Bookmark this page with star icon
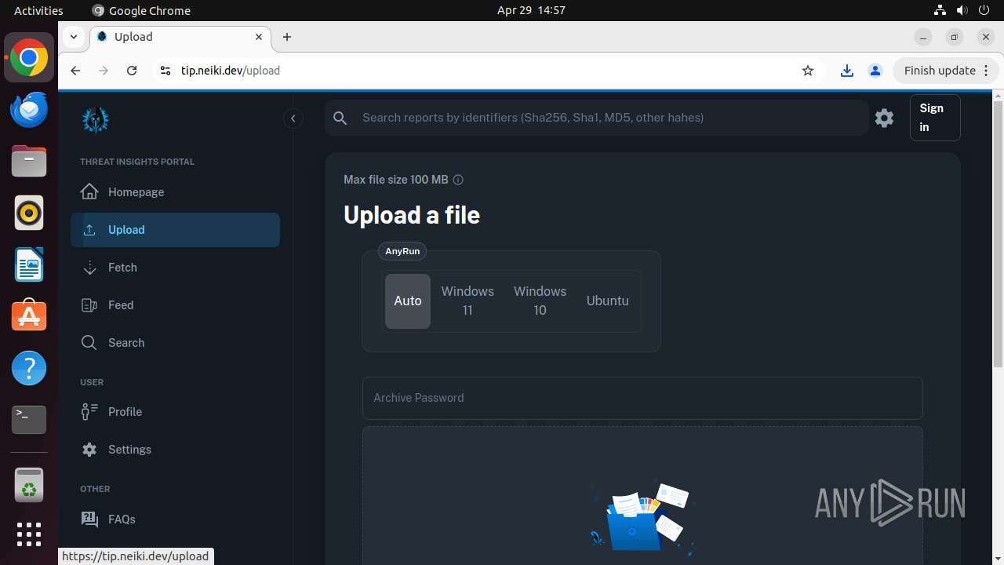Screen dimensions: 1004x565 tap(808, 71)
